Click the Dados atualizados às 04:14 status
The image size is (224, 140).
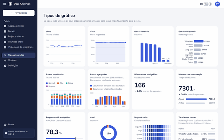tap(19, 133)
